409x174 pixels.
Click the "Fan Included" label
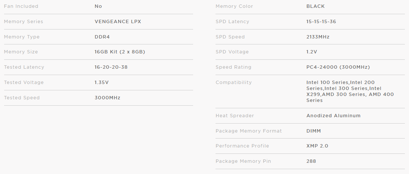21,6
